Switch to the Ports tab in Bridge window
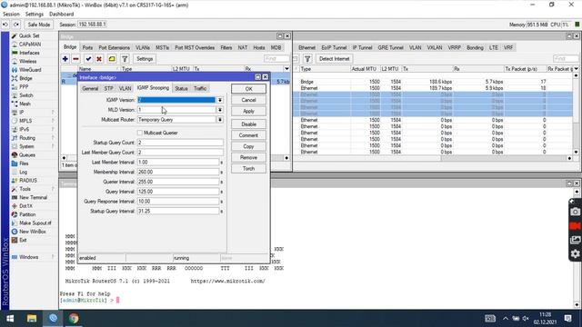This screenshot has height=327, width=582. (87, 48)
